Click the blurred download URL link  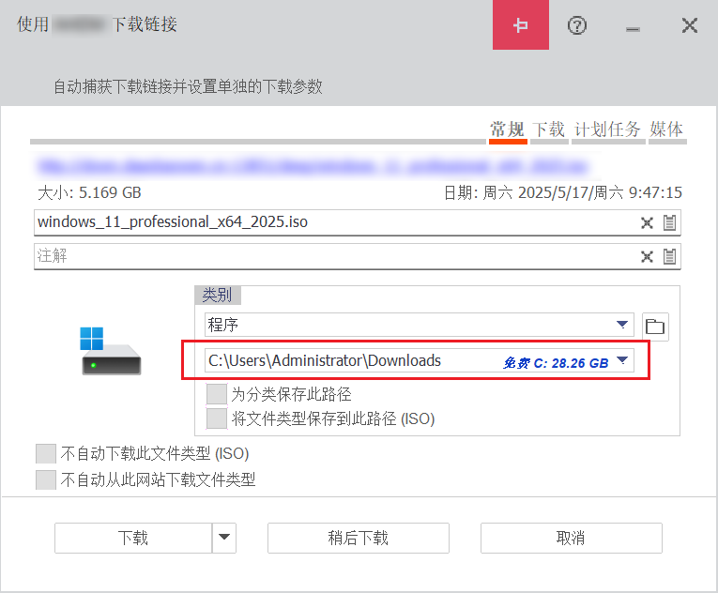pos(313,166)
